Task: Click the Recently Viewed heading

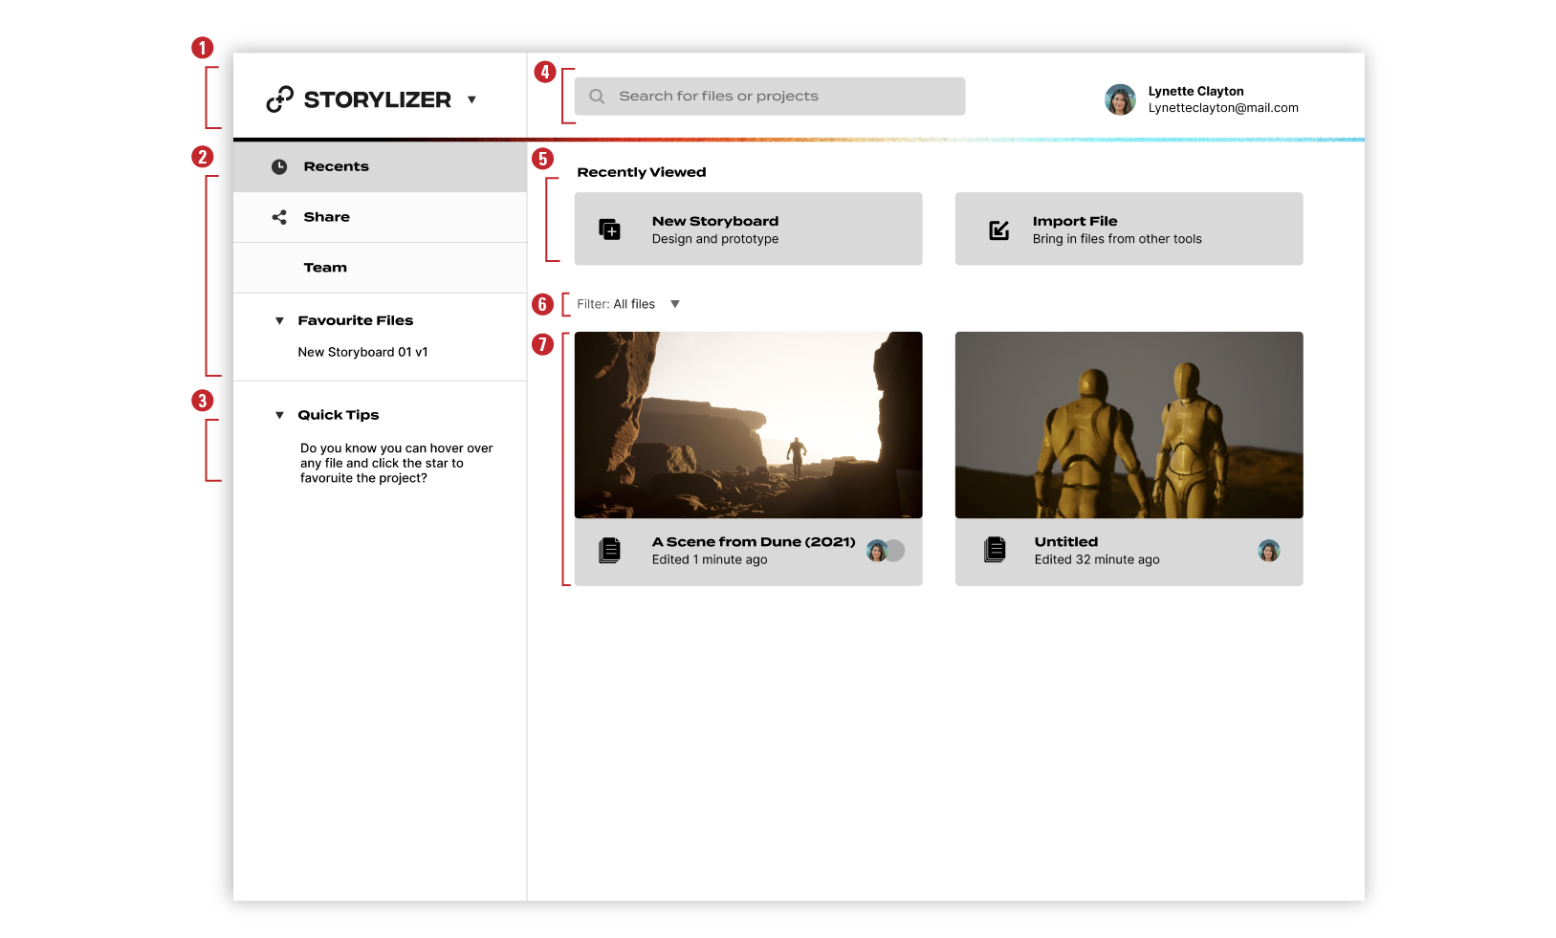Action: tap(642, 172)
